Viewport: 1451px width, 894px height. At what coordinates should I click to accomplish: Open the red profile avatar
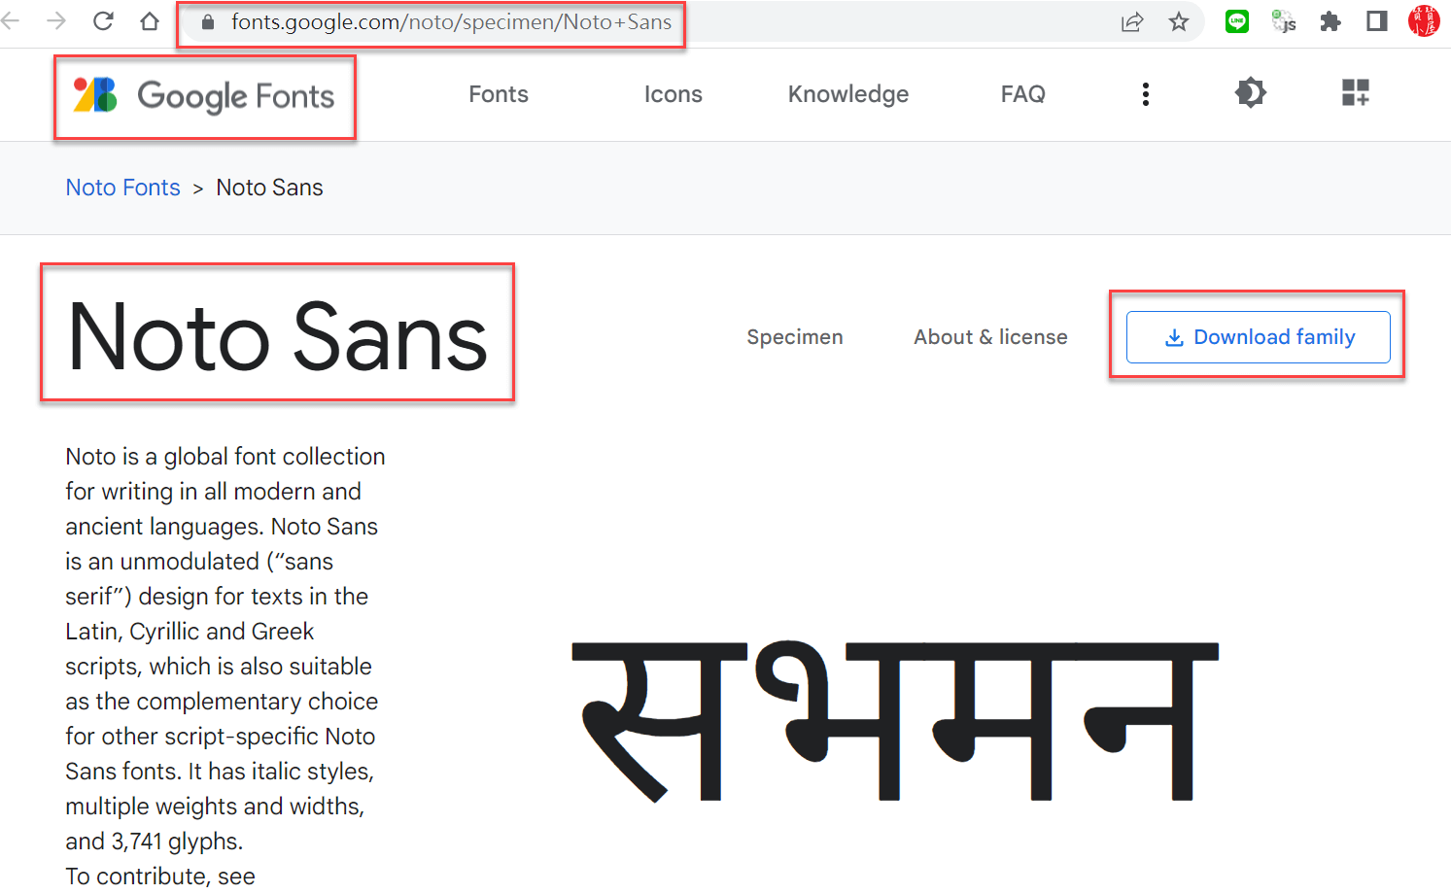click(x=1424, y=21)
